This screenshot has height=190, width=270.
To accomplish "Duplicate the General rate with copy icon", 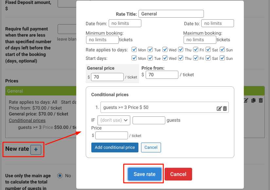I will [253, 100].
